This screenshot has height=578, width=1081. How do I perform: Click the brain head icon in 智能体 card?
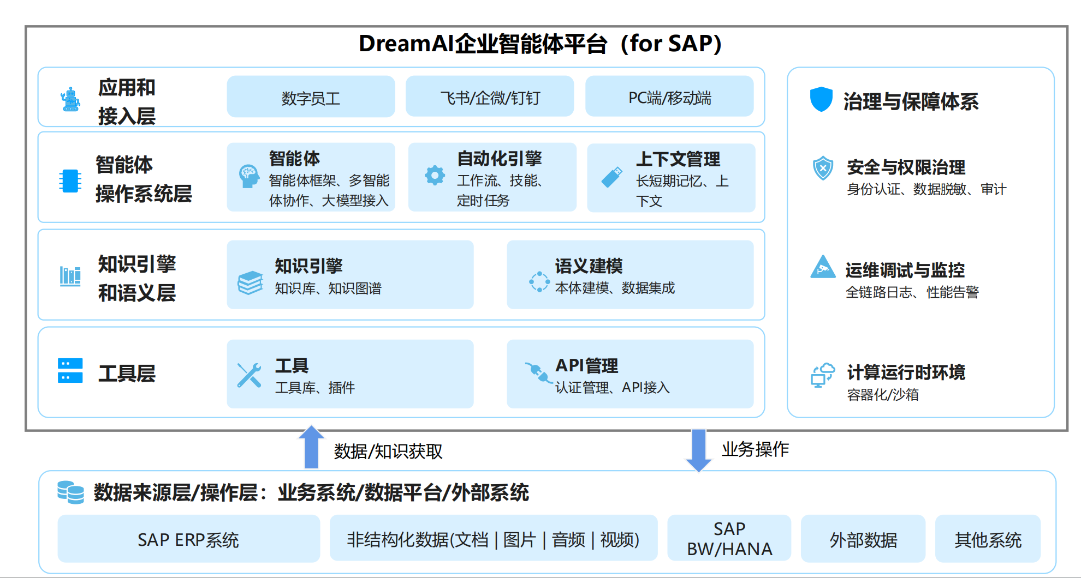tap(249, 176)
